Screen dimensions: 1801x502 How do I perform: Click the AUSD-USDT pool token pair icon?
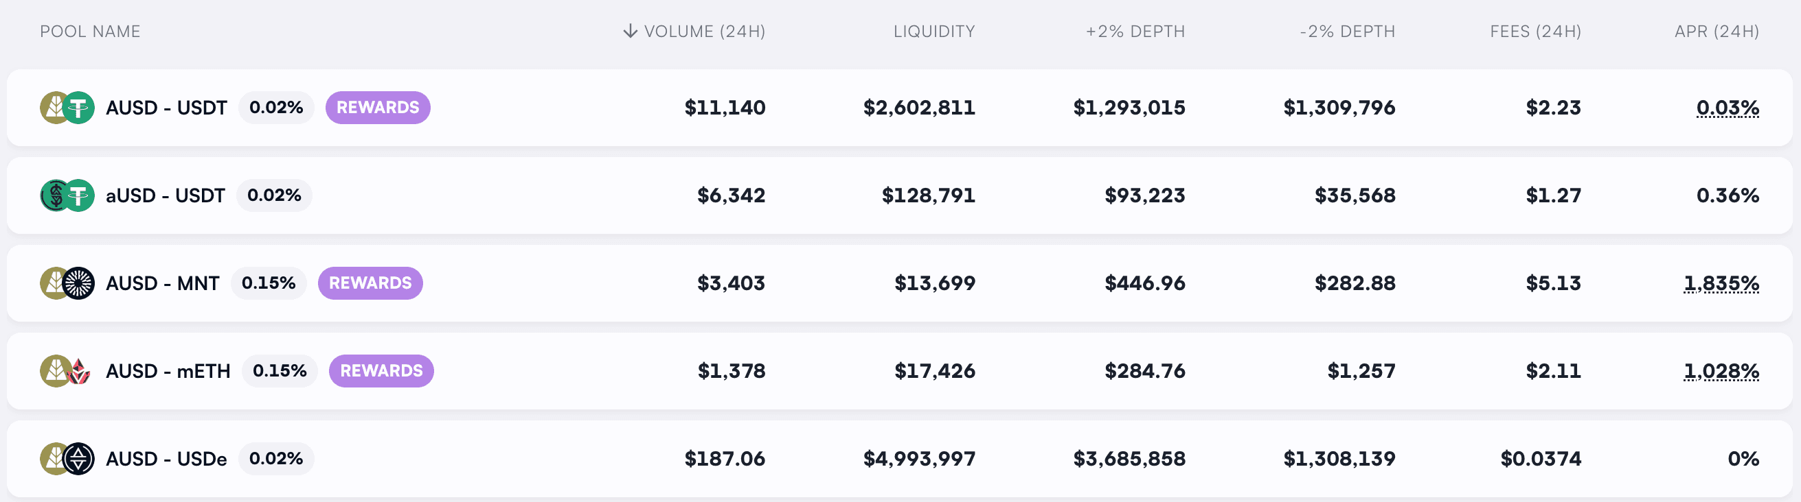(x=67, y=108)
